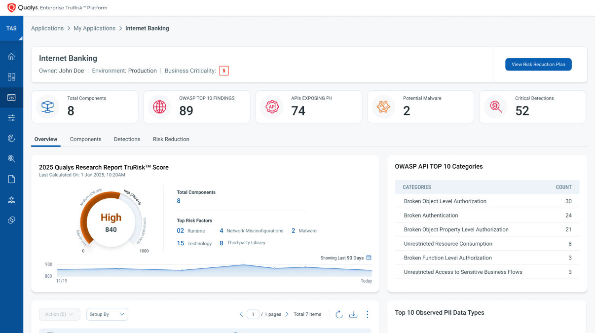This screenshot has height=333, width=595.
Task: Switch to the Risk Reduction tab
Action: click(x=171, y=139)
